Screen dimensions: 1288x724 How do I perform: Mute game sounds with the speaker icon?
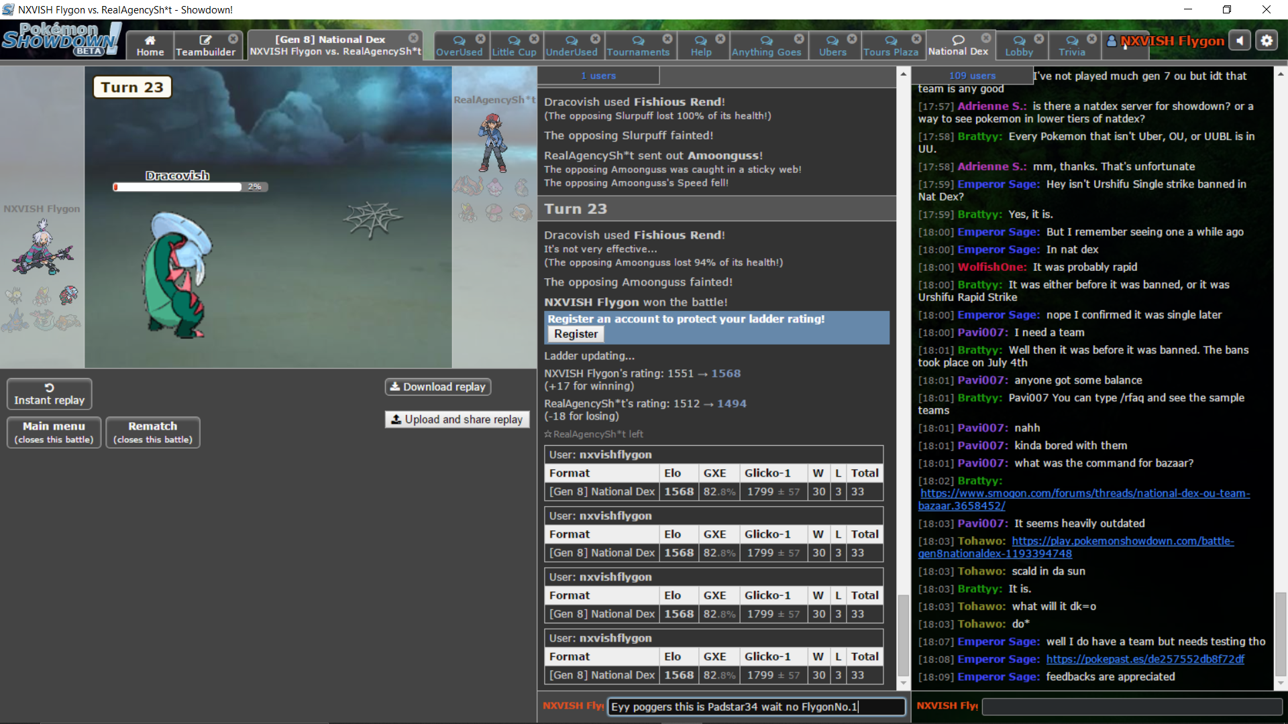[1240, 40]
